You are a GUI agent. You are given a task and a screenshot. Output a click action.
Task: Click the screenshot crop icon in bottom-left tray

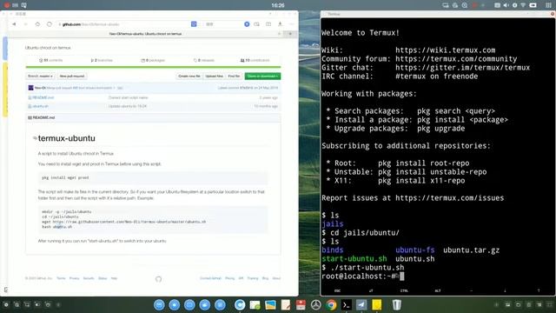coord(27,305)
